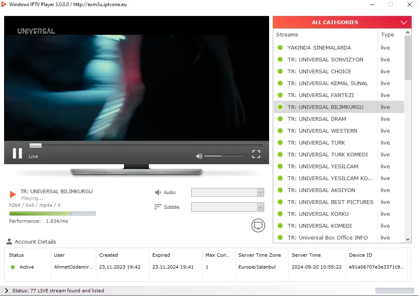Screen dimensions: 419x296
Task: Select TR: UNIVERSAL SONVIZYON channel
Action: 339,59
